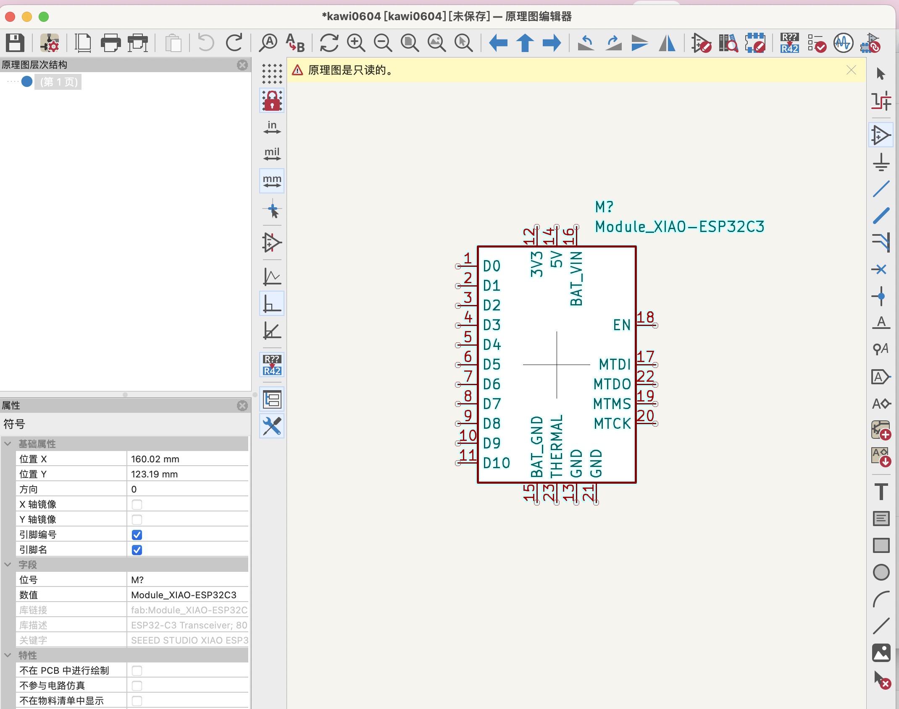Viewport: 899px width, 709px height.
Task: Uncheck 引脚编号 checkbox
Action: click(137, 534)
